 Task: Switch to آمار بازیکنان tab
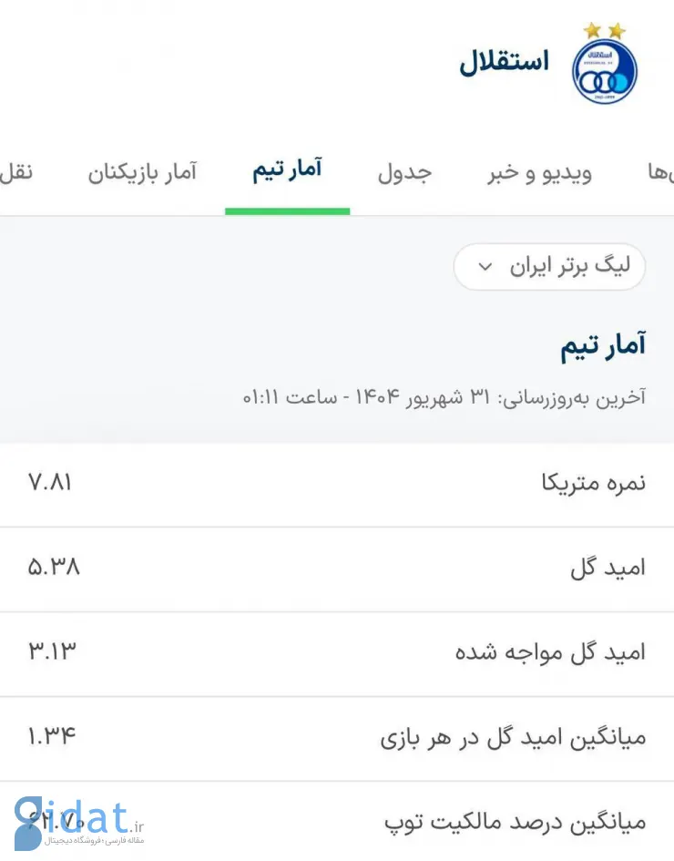click(x=142, y=172)
